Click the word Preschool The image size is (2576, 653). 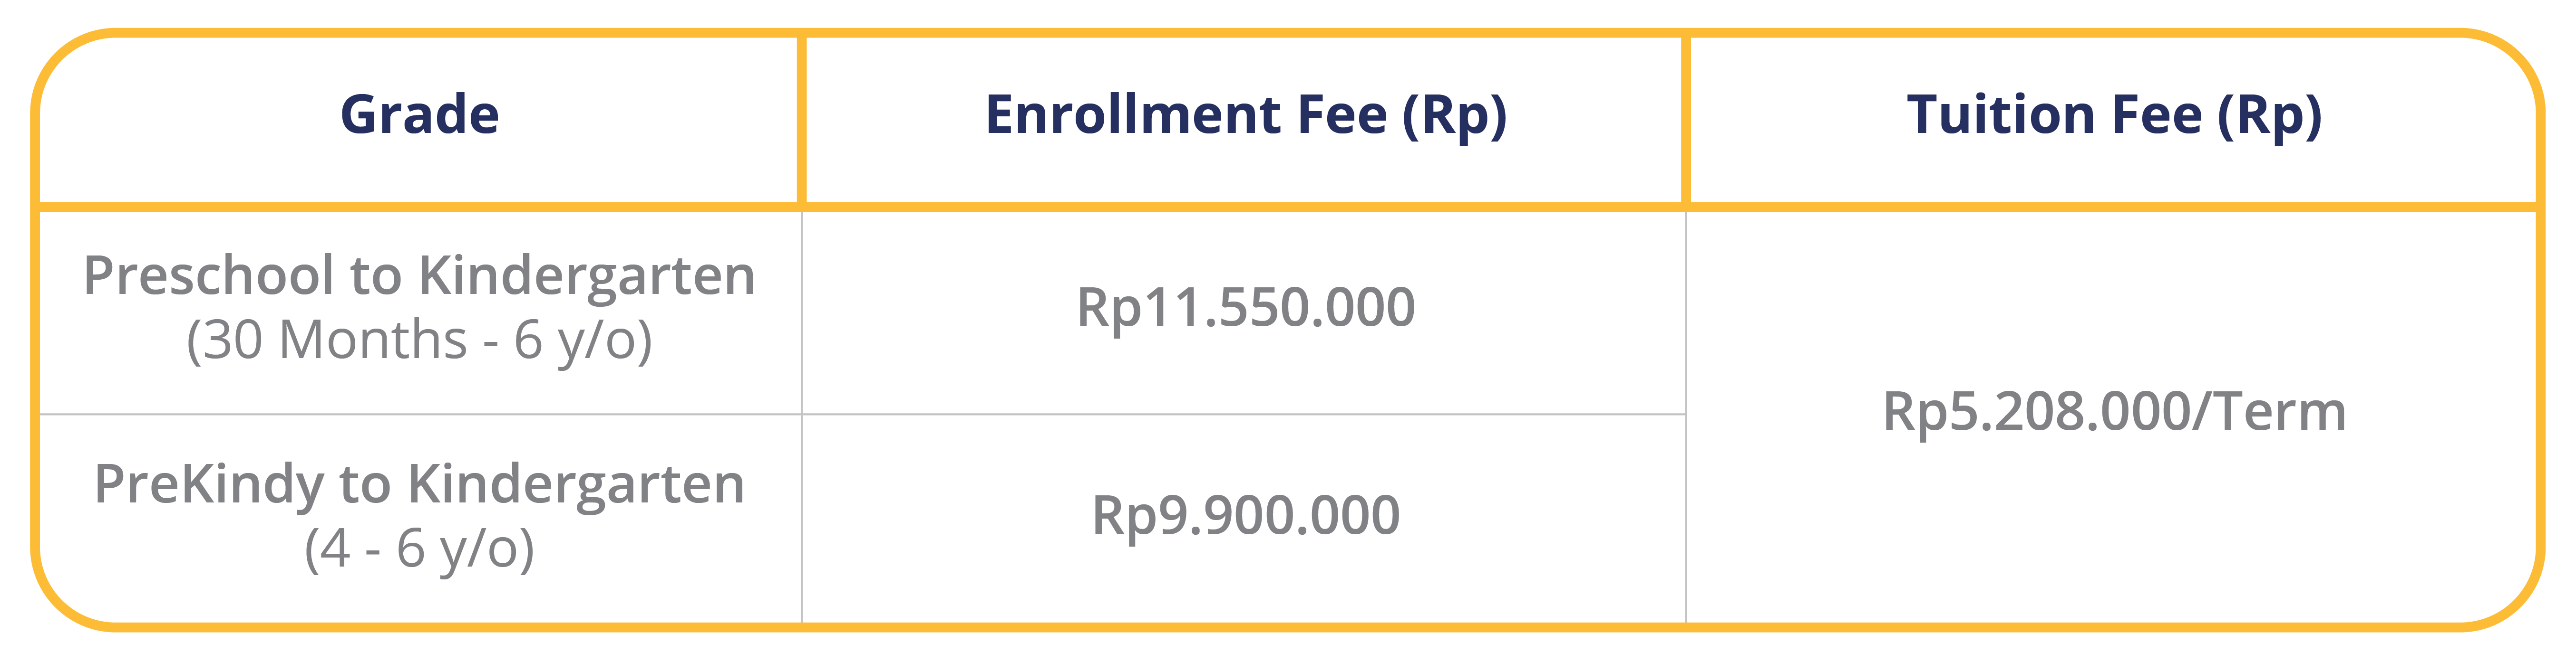(208, 275)
